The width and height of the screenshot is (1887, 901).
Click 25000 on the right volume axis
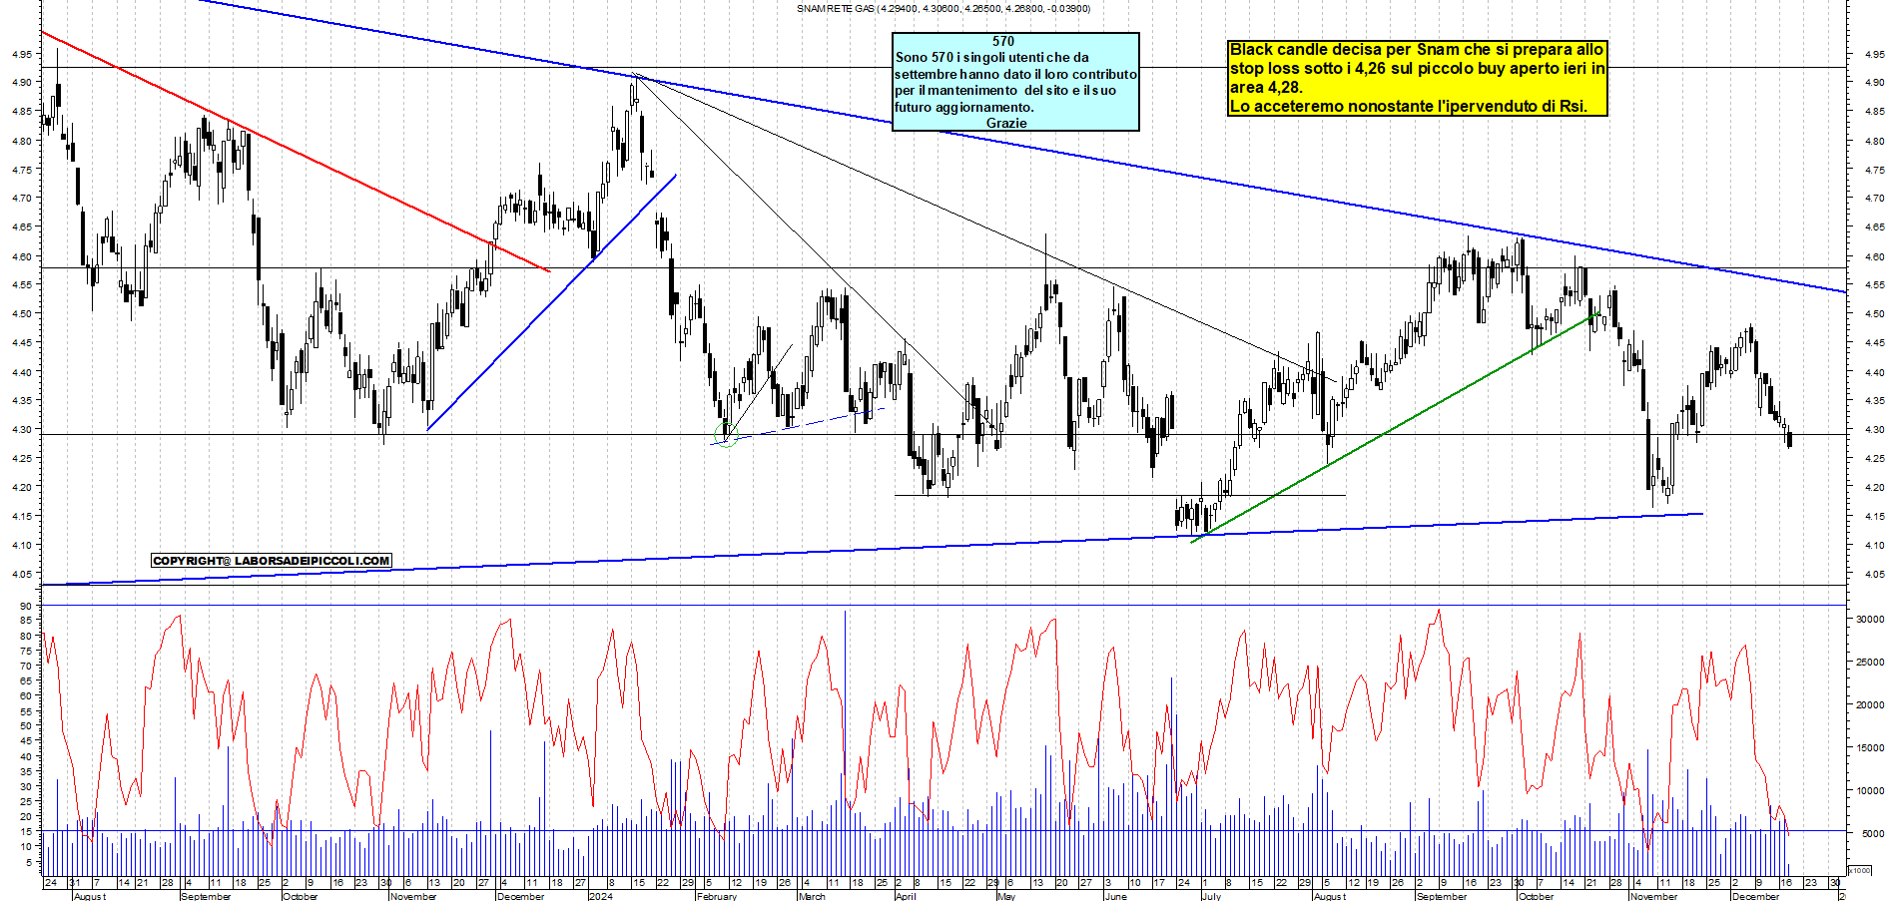click(x=1869, y=662)
